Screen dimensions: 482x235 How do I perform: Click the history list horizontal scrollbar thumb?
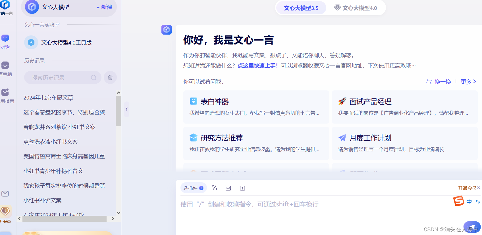[65, 219]
